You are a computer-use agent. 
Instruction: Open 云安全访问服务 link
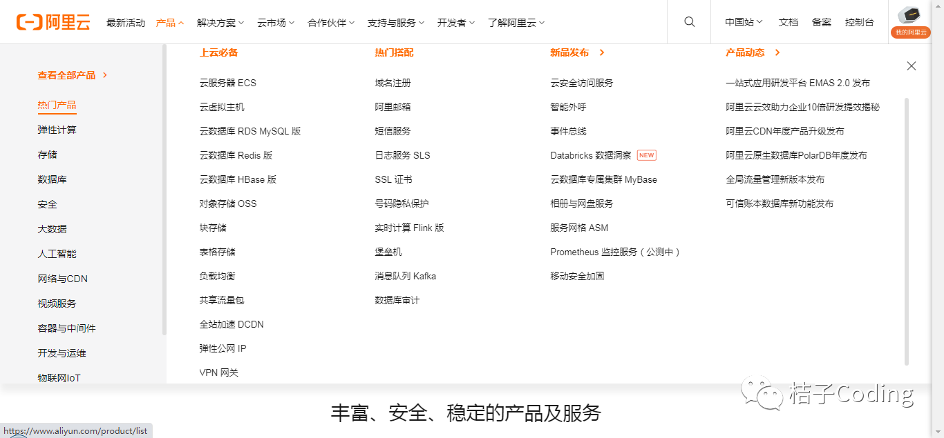coord(582,83)
